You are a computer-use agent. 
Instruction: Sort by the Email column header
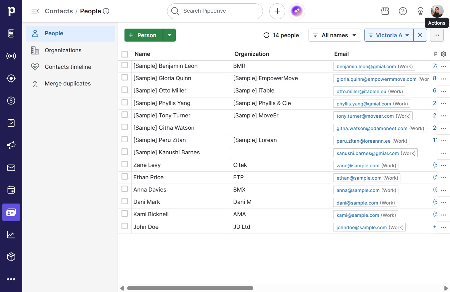point(341,54)
